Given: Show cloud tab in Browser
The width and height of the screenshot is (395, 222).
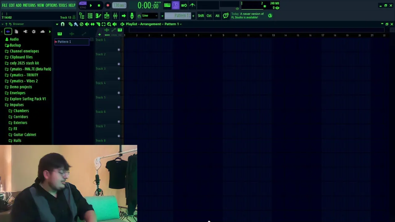Looking at the screenshot, I should click(42, 31).
